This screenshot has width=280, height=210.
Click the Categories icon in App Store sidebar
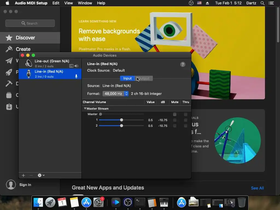pyautogui.click(x=9, y=95)
